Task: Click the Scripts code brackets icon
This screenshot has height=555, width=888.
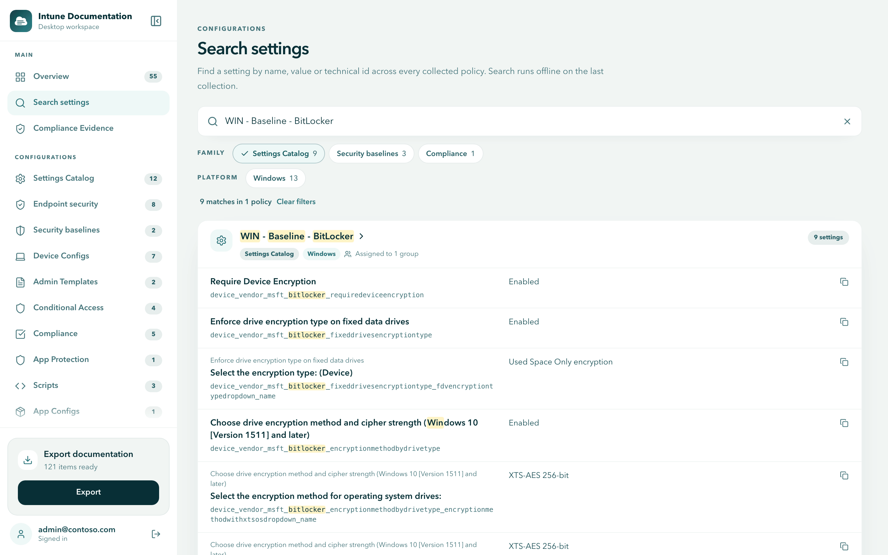Action: click(20, 385)
